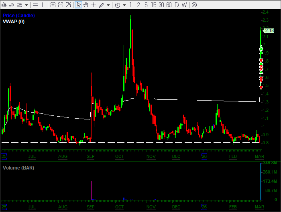
Task: Switch to 2-minute interval
Action: point(138,5)
